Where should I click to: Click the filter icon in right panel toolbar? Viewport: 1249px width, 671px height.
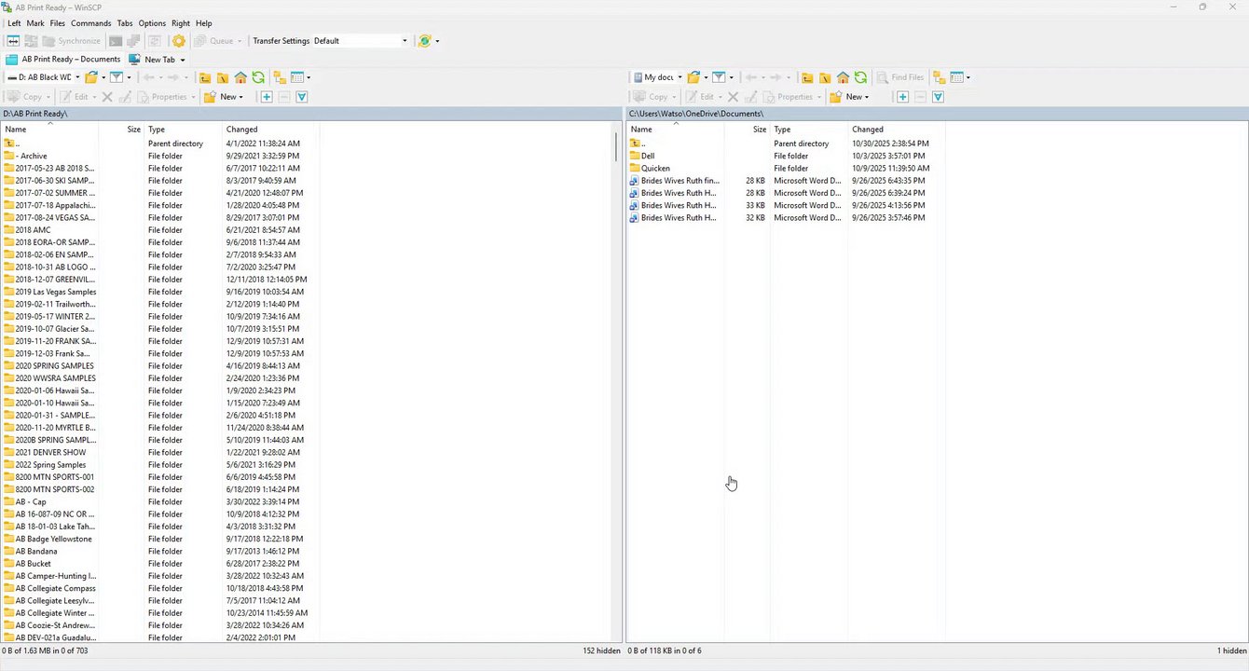pyautogui.click(x=719, y=77)
